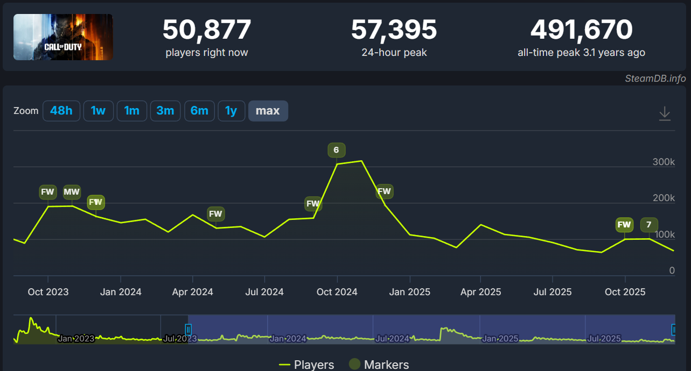Grab the right navigator range handle
This screenshot has height=371, width=691.
click(674, 329)
